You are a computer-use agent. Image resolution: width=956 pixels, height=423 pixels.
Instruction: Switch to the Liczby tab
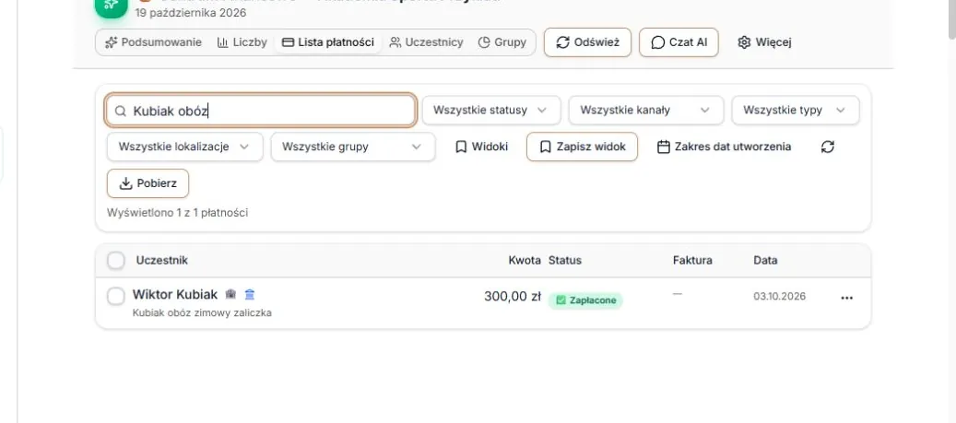[242, 42]
